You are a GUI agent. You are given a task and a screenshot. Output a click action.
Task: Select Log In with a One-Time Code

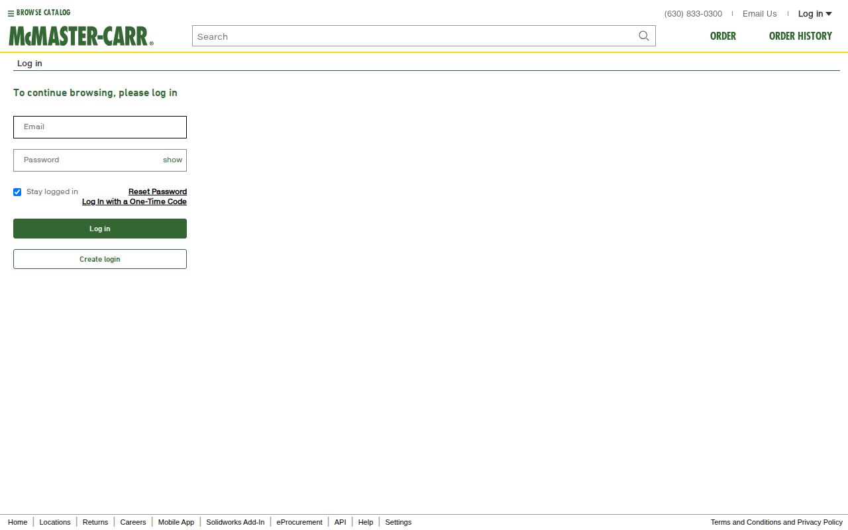point(134,201)
